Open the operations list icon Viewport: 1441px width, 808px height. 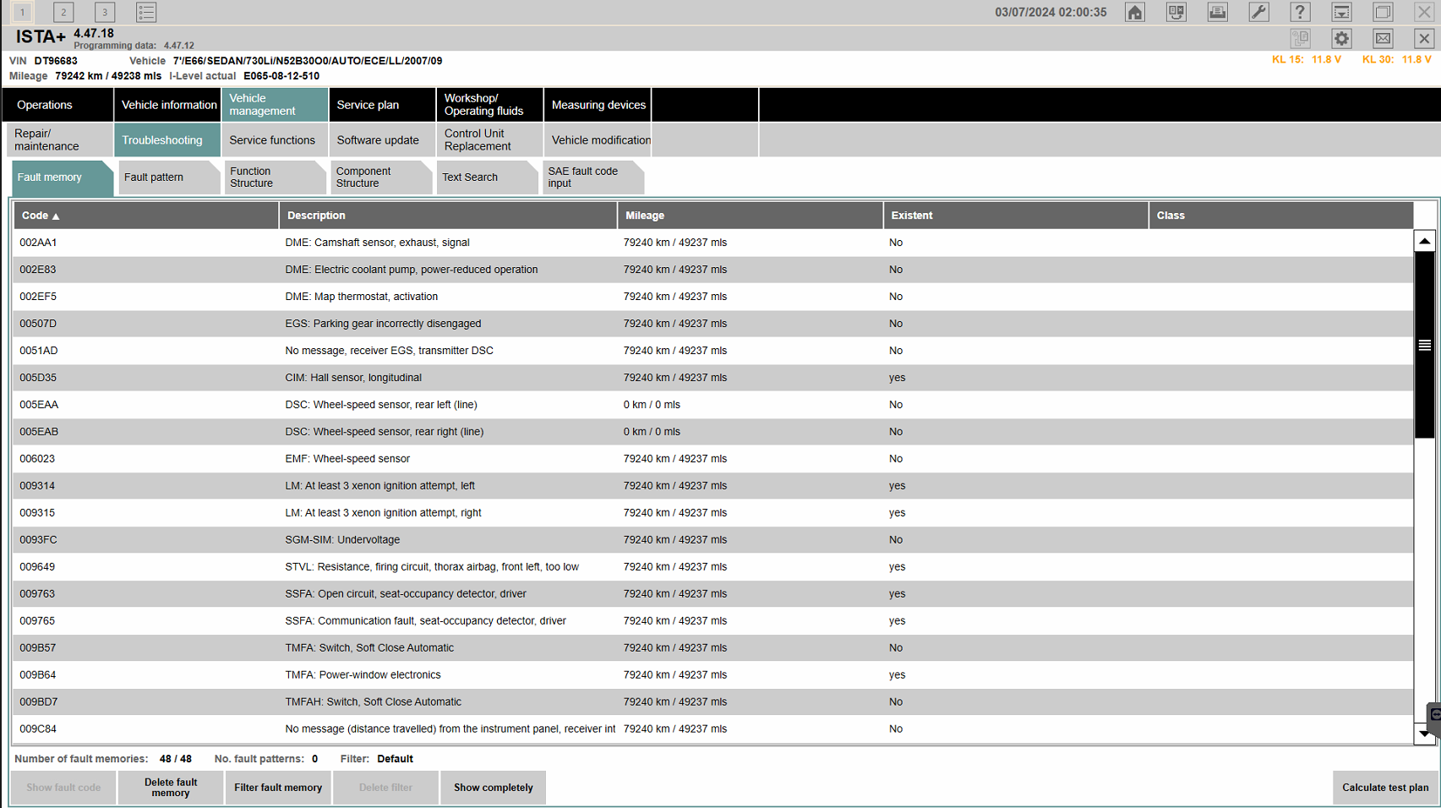point(146,13)
